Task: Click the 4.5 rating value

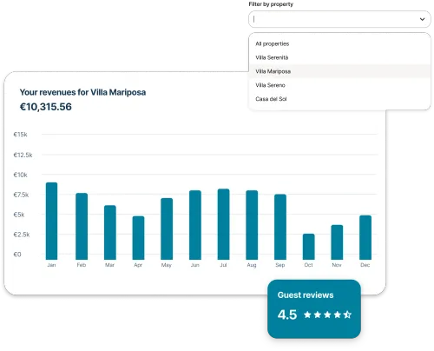Action: (x=287, y=315)
